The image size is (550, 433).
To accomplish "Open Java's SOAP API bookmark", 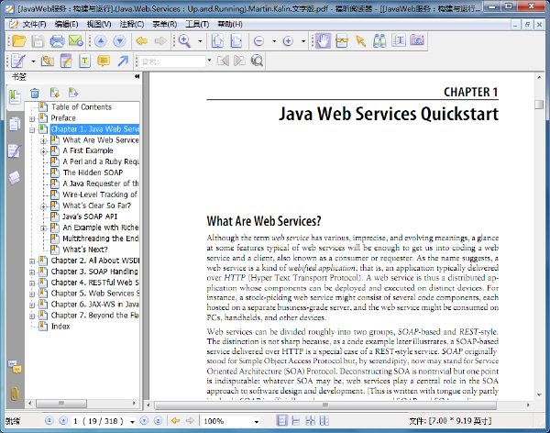I will click(x=90, y=216).
